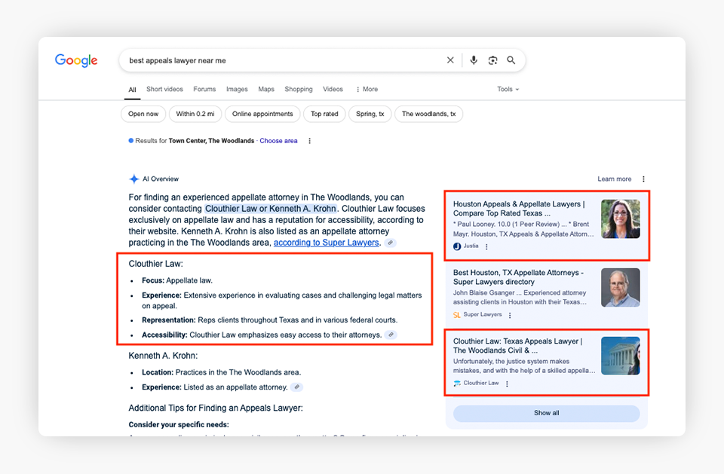724x474 pixels.
Task: Switch to the Maps tab
Action: coord(266,89)
